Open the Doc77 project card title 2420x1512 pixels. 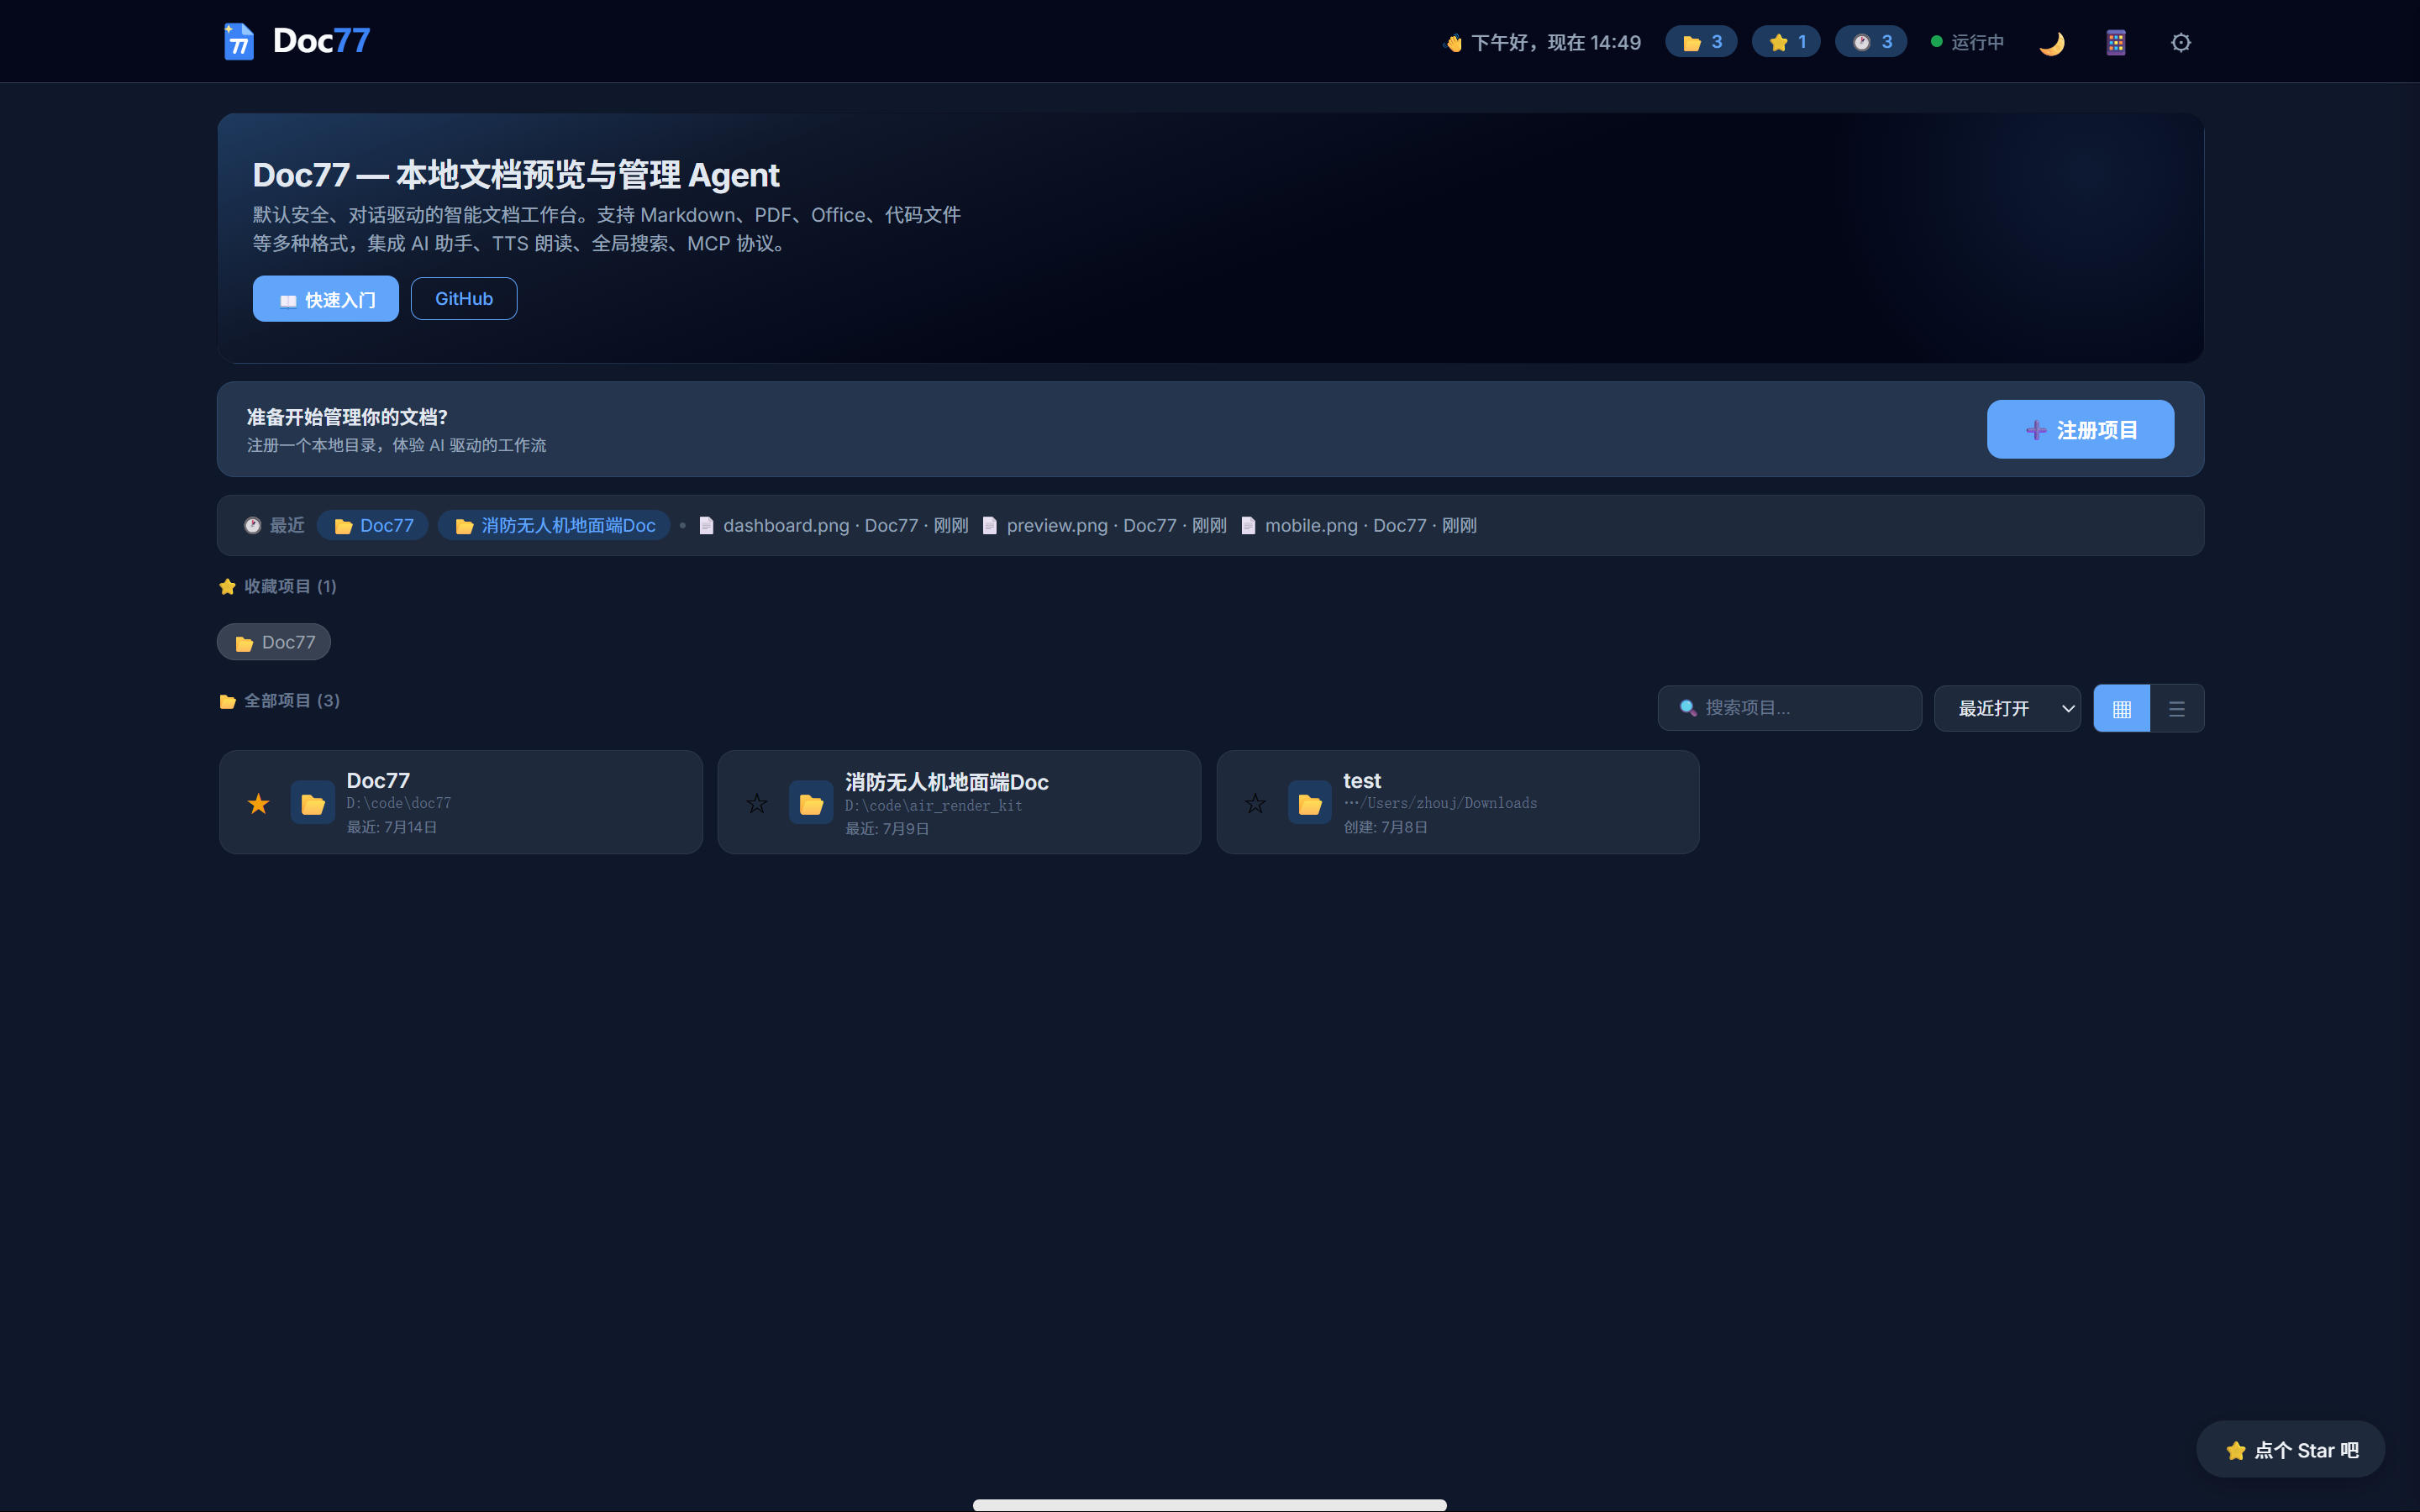pos(378,780)
